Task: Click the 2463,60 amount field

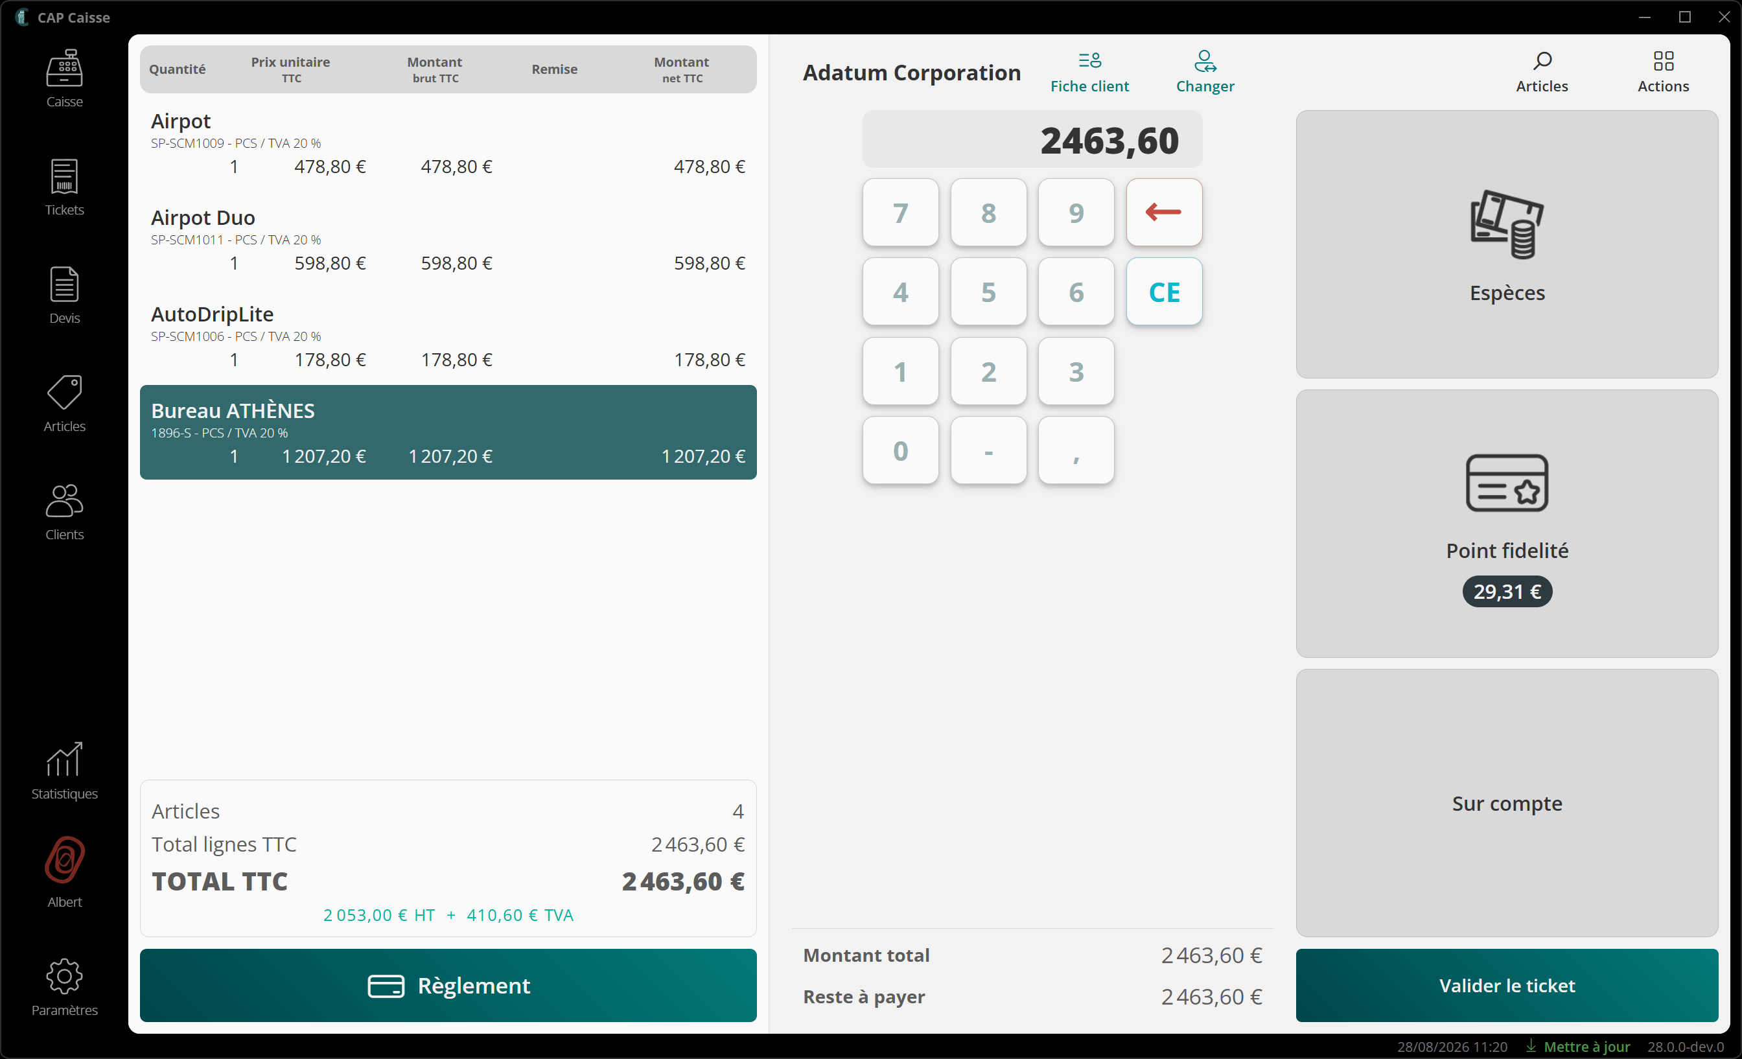Action: [1032, 139]
